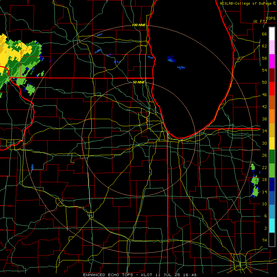Click the 6 legend value
This screenshot has width=277, height=277.
pyautogui.click(x=265, y=216)
